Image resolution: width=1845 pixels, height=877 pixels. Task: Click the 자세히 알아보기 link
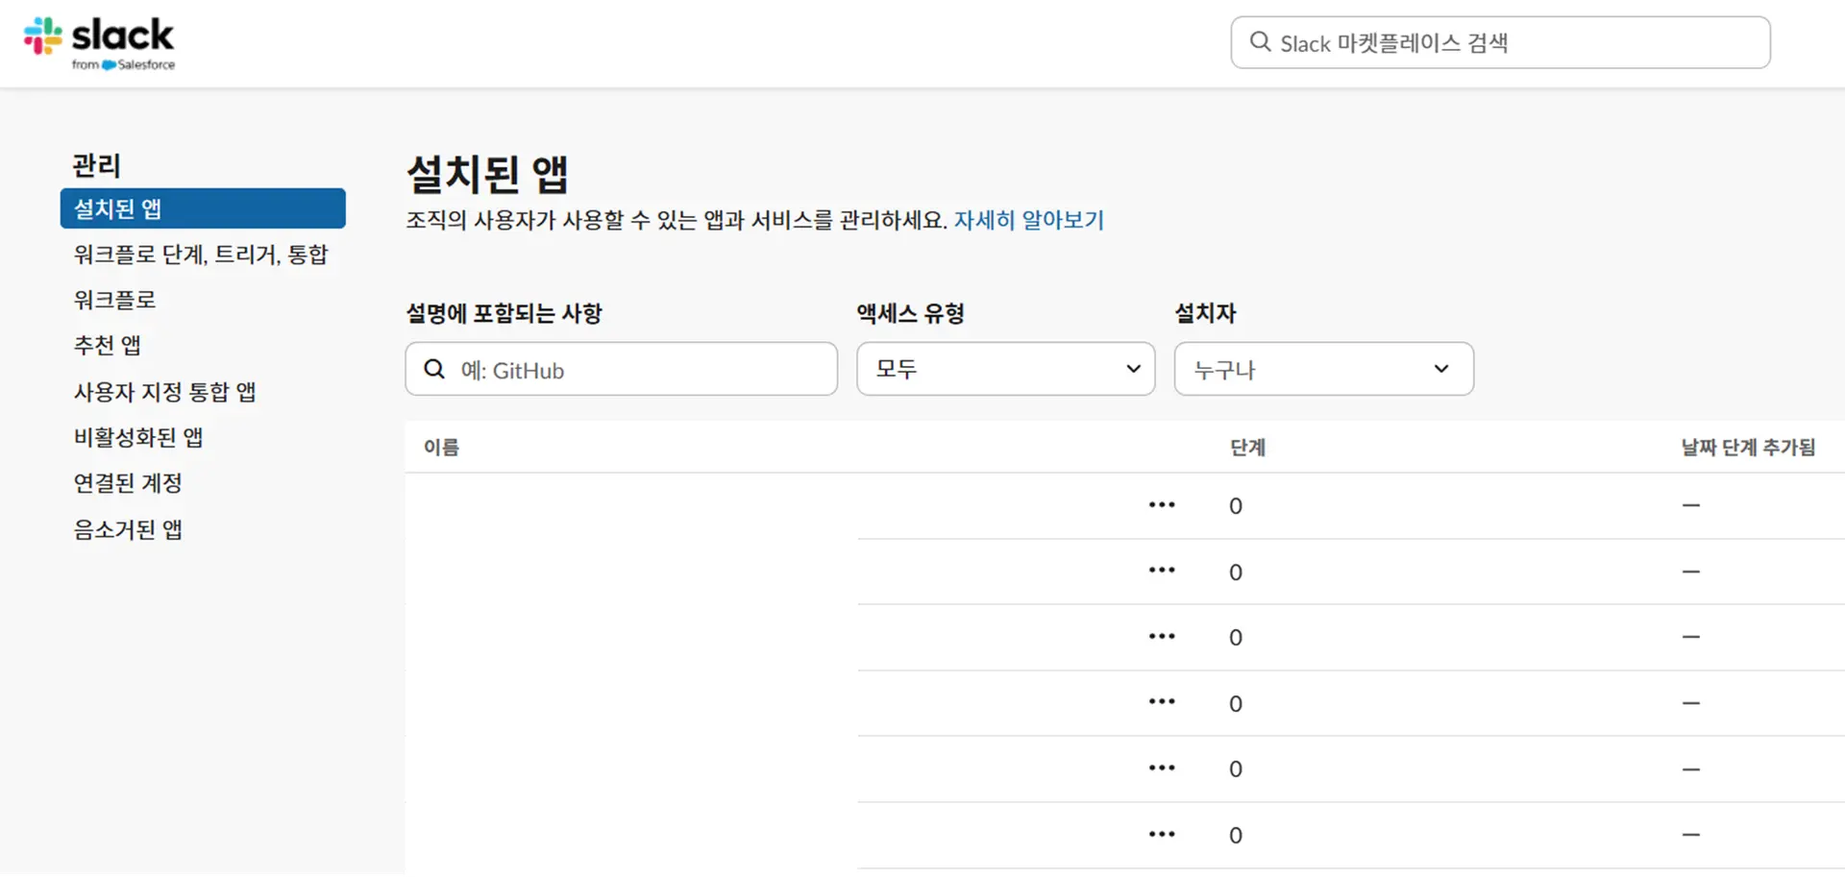(x=1028, y=220)
